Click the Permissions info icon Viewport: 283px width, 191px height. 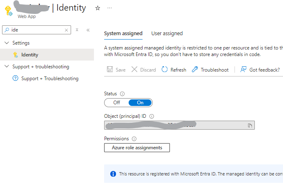tap(134, 139)
